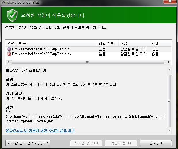Select the BrowserModifier entry with 없음 status

[x=40, y=54]
